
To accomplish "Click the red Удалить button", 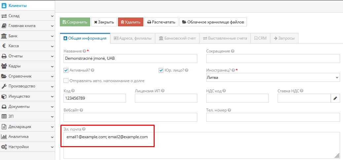I will [131, 22].
